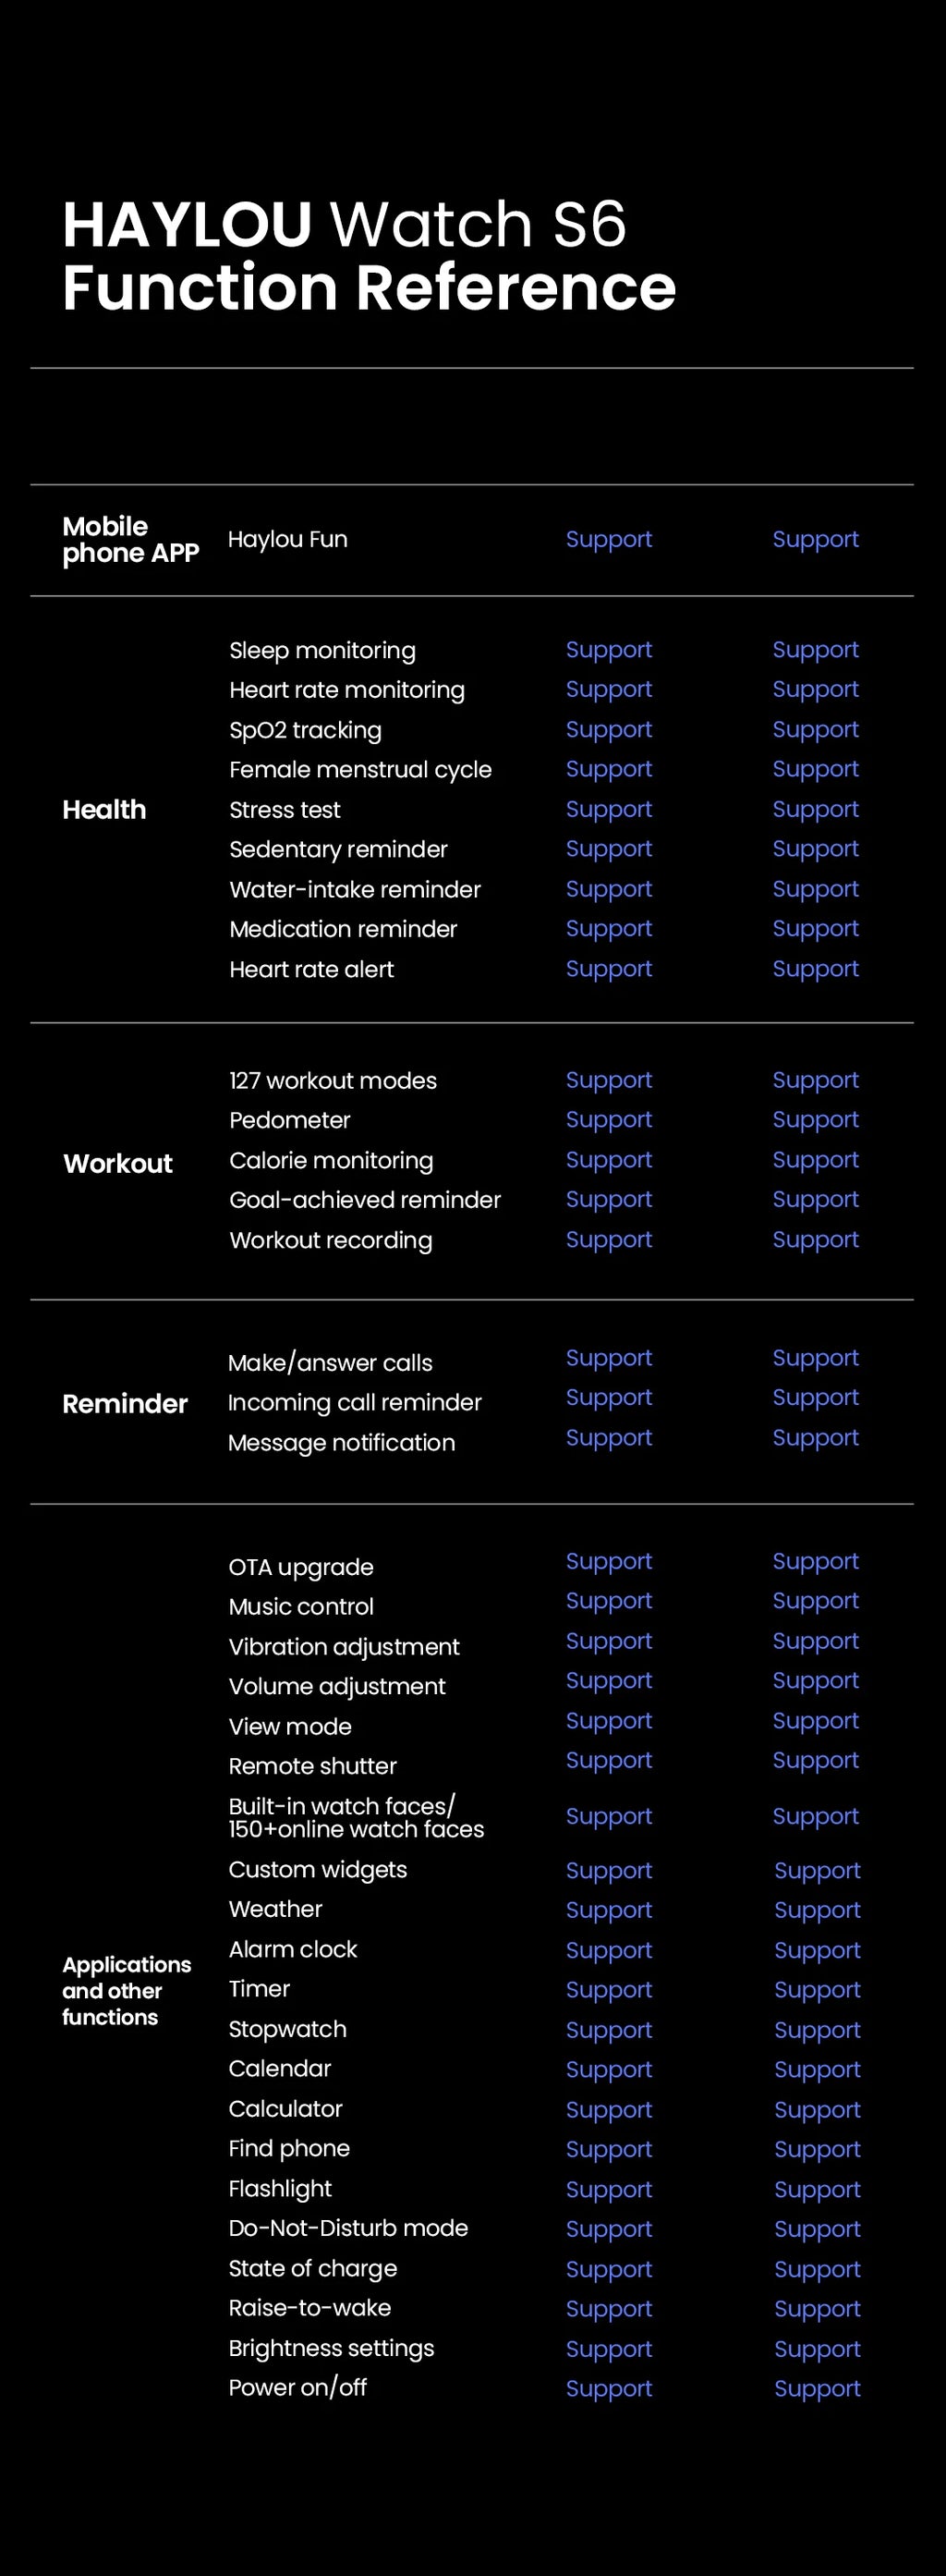Select the Make/answer calls label

pos(330,1363)
